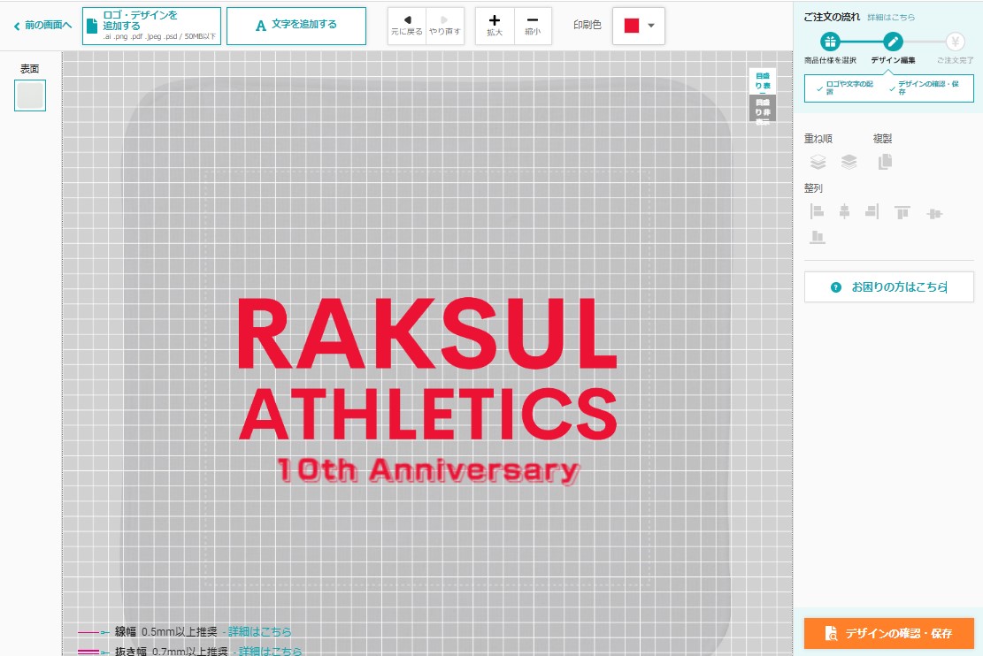Align objects to left edge
983x656 pixels.
click(817, 212)
